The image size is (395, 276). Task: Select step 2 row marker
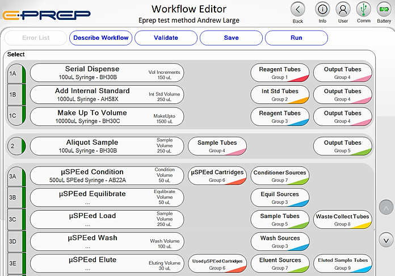(x=14, y=146)
